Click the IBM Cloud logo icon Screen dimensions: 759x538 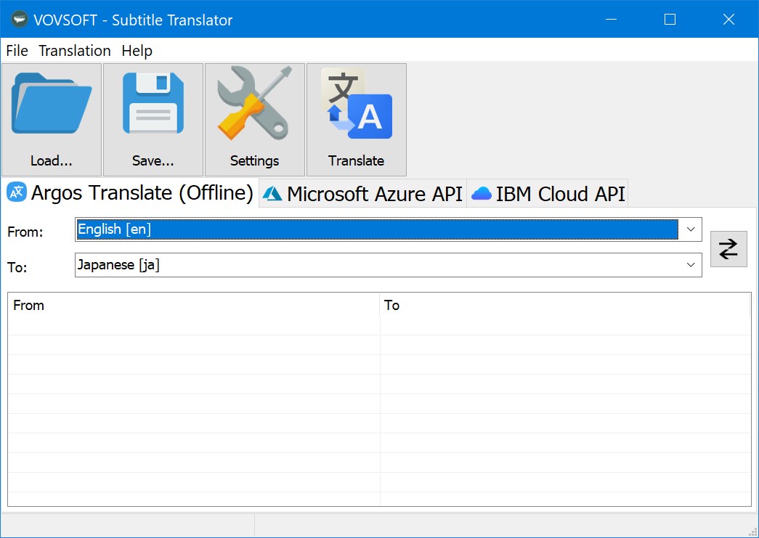coord(481,193)
